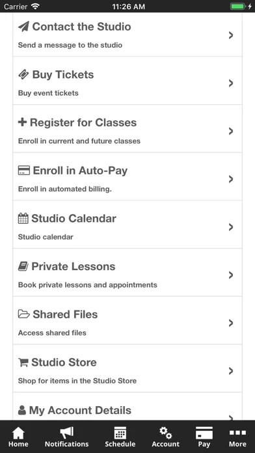Open the Account tab with gears icon
Image resolution: width=255 pixels, height=453 pixels.
click(x=165, y=437)
